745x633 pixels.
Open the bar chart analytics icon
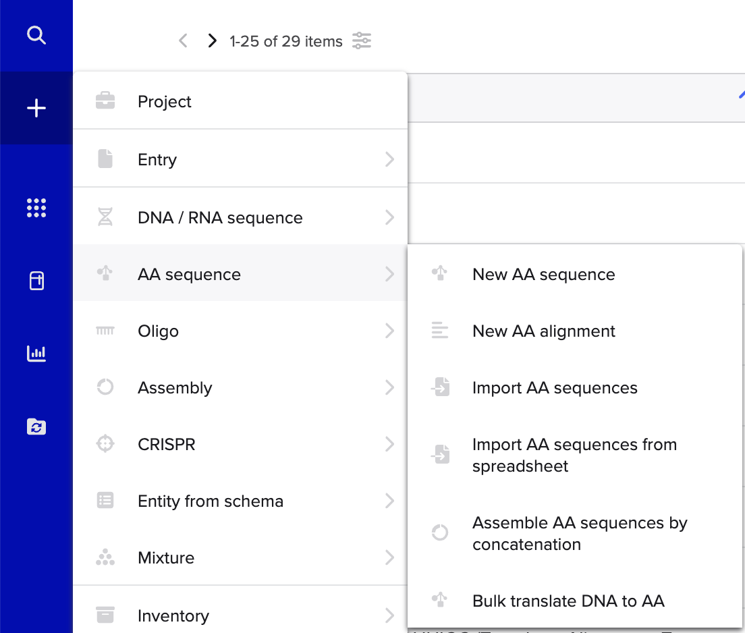[x=36, y=354]
